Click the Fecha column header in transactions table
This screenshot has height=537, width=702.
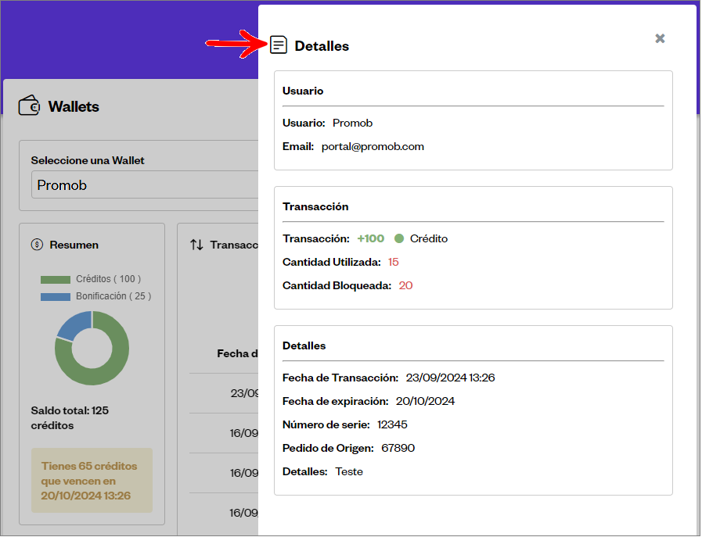coord(238,353)
